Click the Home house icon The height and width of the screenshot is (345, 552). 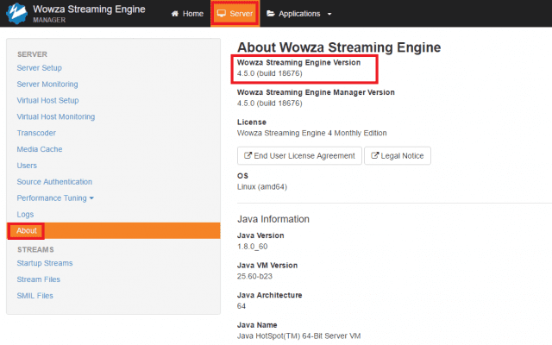174,14
